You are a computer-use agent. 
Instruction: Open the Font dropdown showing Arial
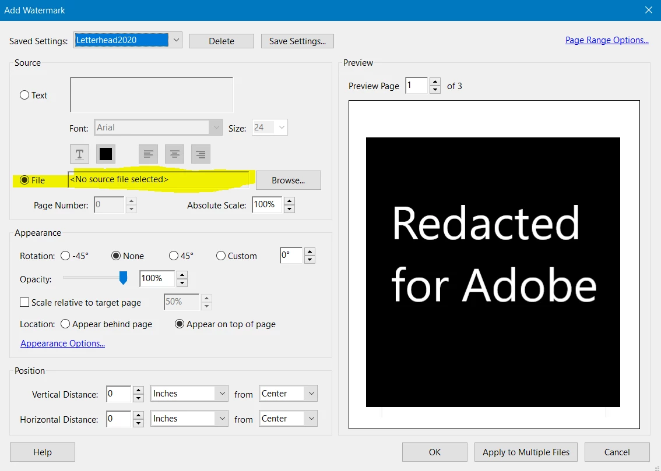click(158, 128)
